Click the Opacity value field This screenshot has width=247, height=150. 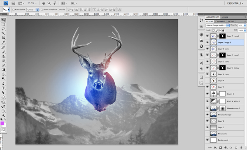(x=240, y=25)
